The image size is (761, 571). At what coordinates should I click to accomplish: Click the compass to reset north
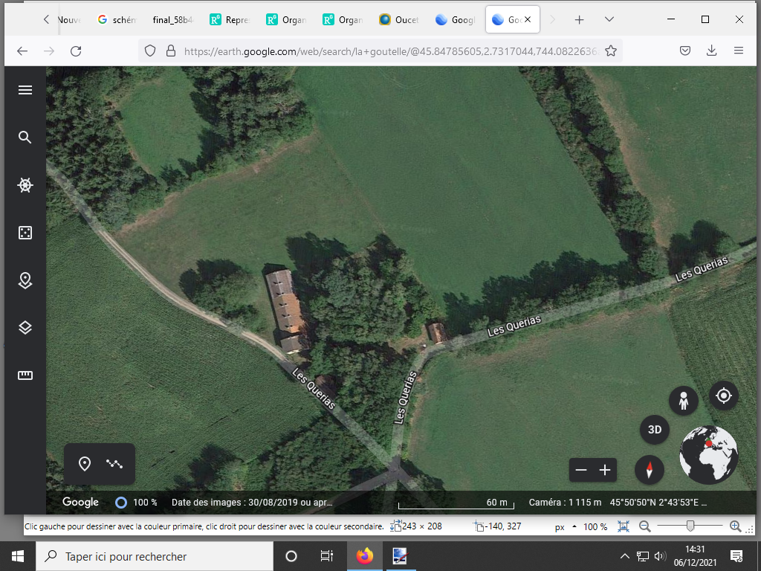tap(650, 470)
